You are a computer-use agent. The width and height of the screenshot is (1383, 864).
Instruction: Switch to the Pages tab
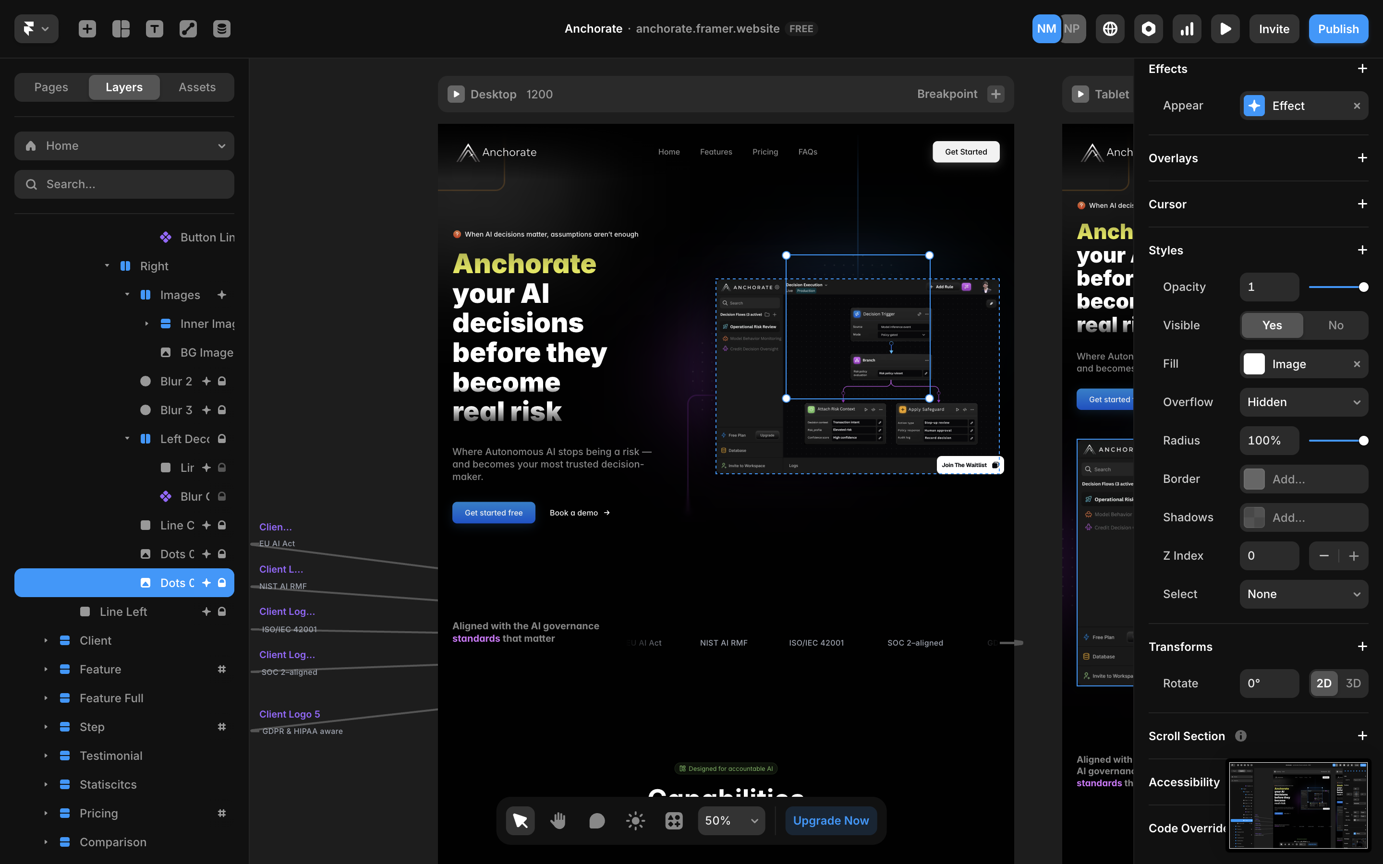pos(51,87)
